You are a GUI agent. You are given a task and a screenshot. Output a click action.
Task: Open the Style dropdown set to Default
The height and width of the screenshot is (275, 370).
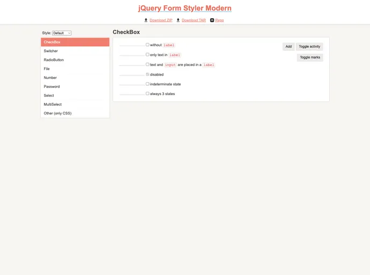click(62, 33)
